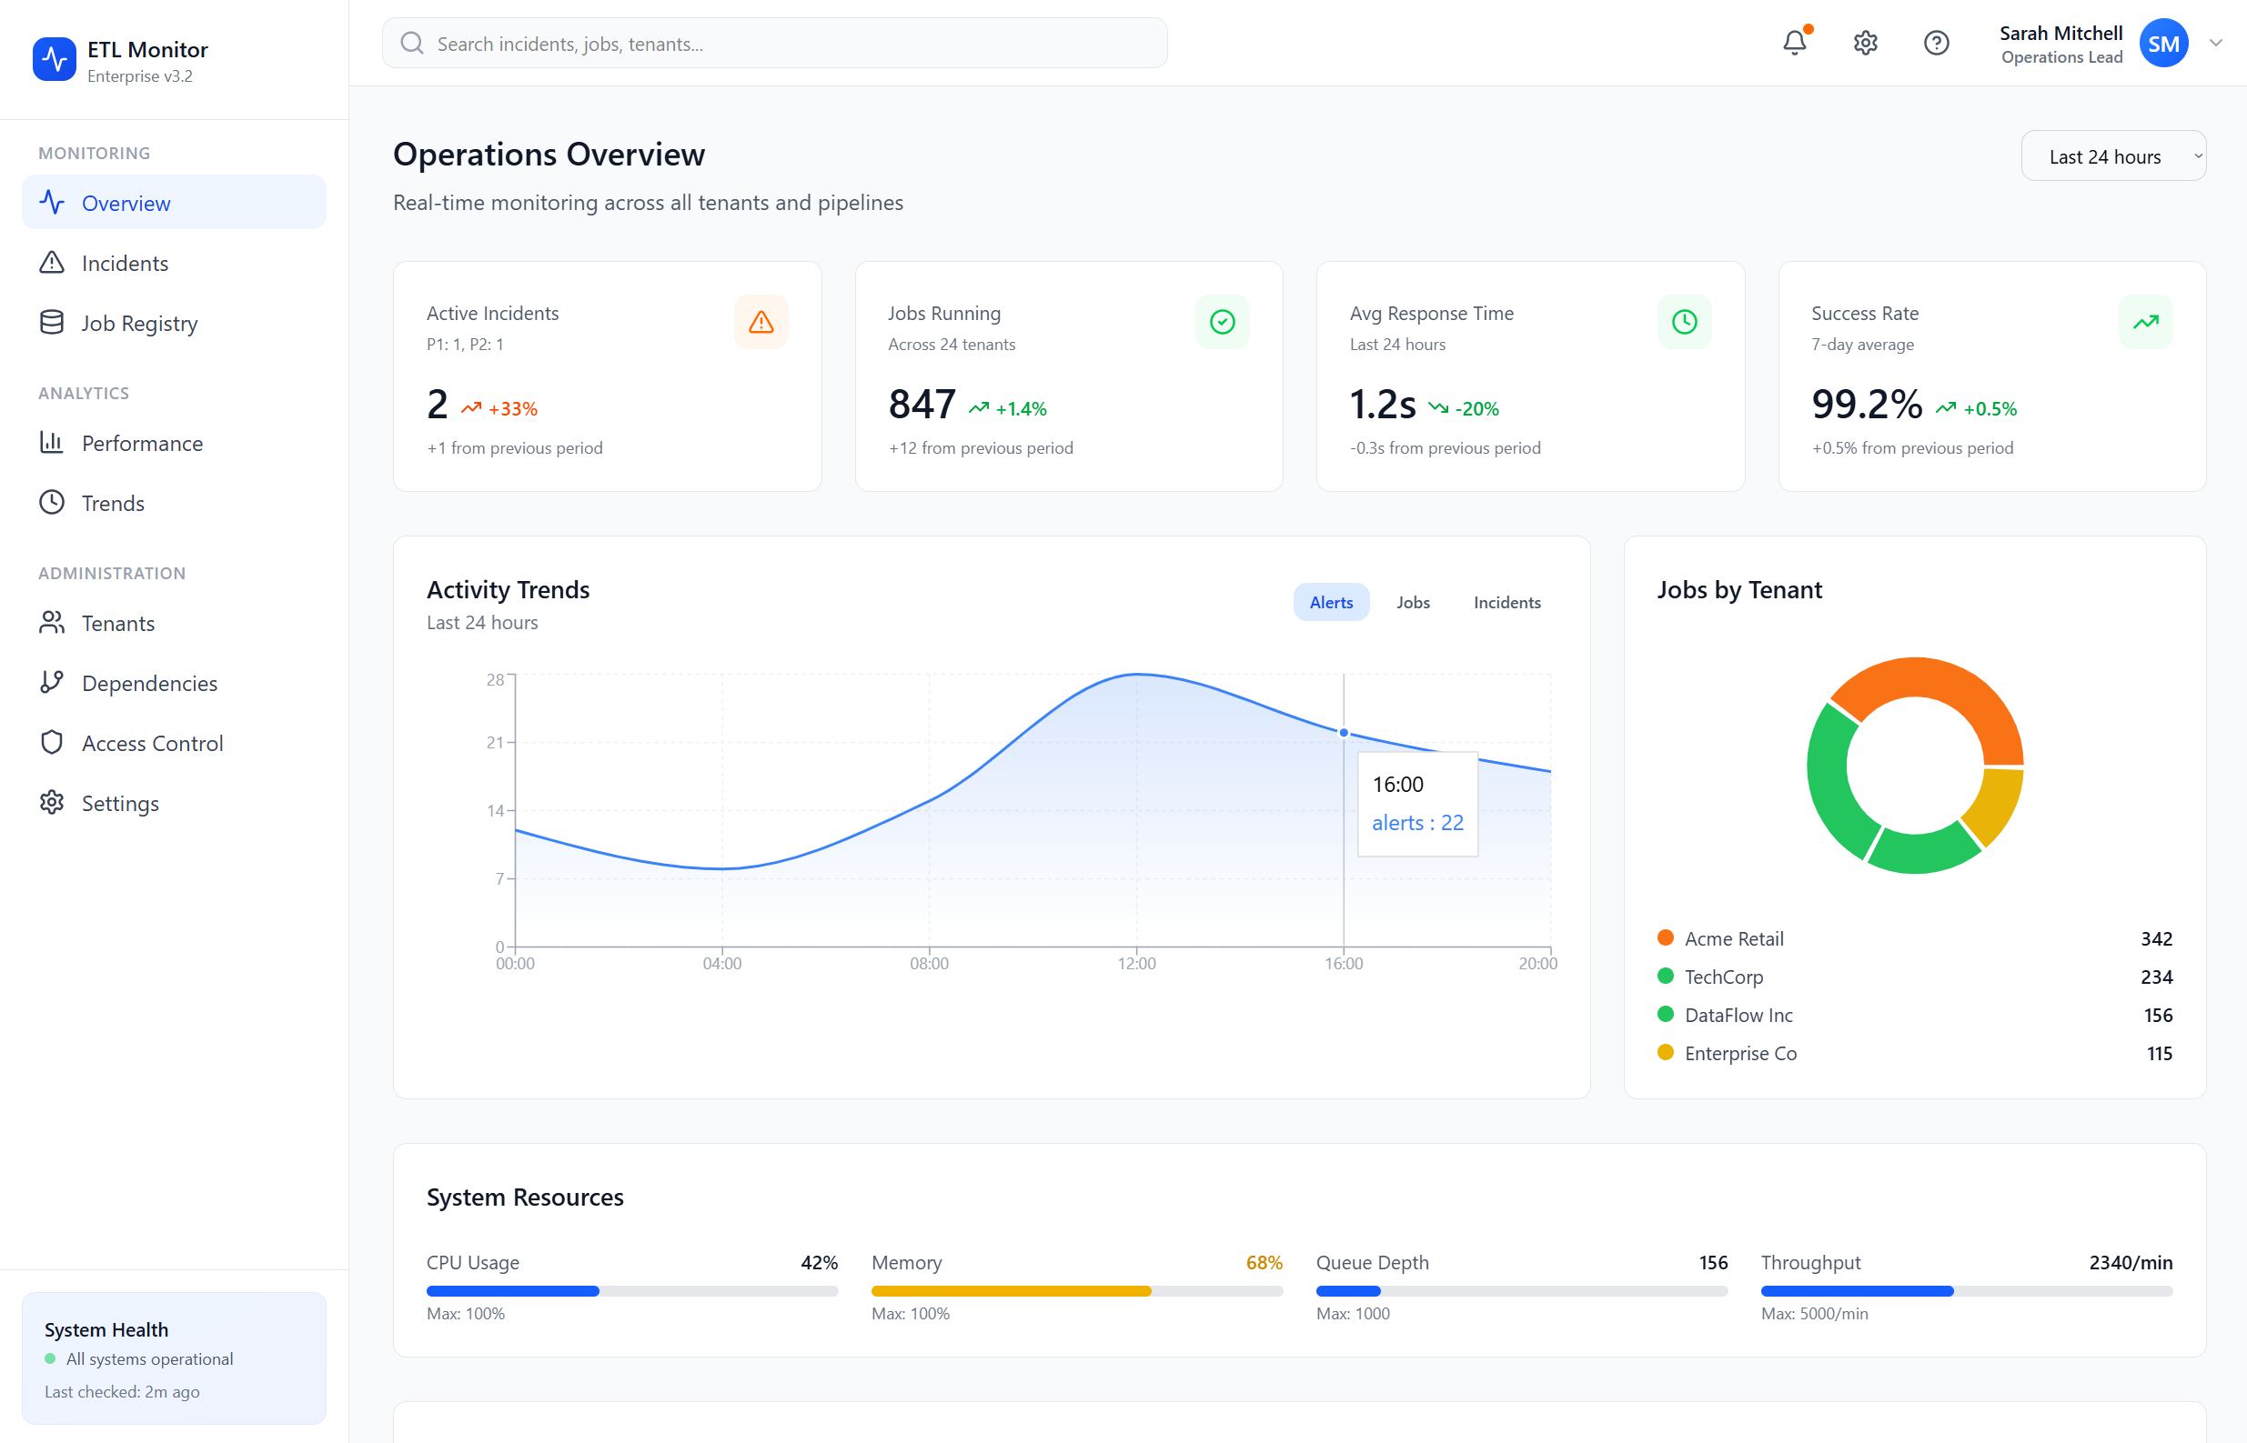Click the 16:00 data point on the chart

click(1344, 733)
